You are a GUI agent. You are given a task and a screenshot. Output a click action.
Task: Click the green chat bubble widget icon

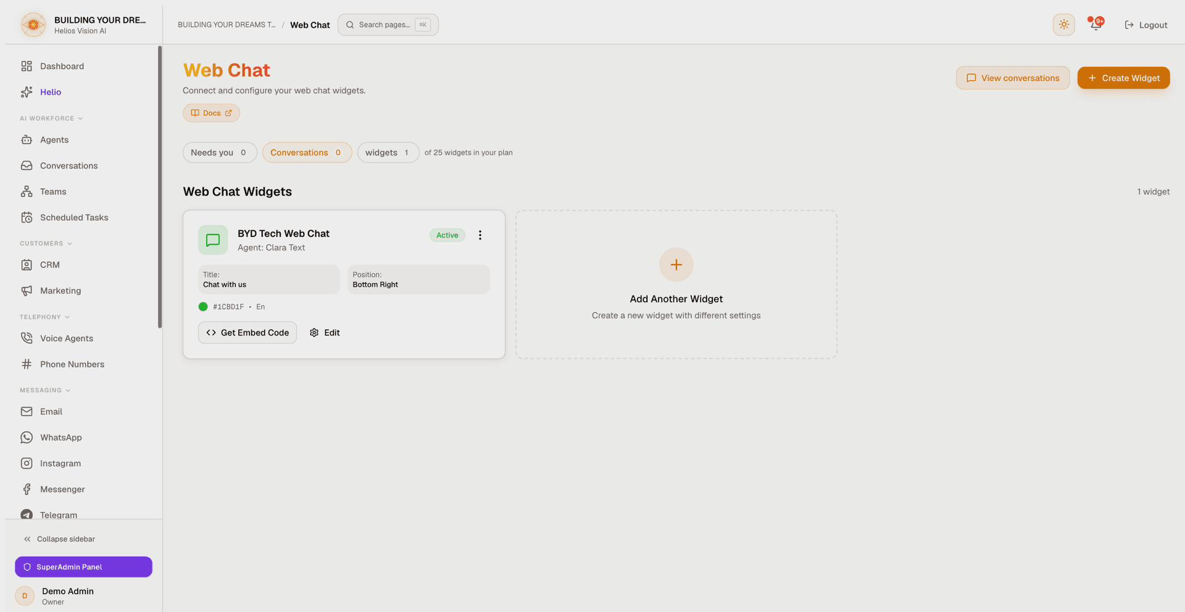click(213, 240)
